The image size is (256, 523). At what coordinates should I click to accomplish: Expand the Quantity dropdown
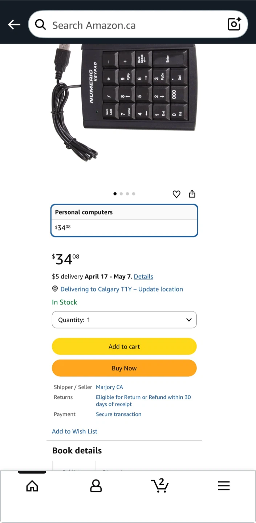pos(124,320)
